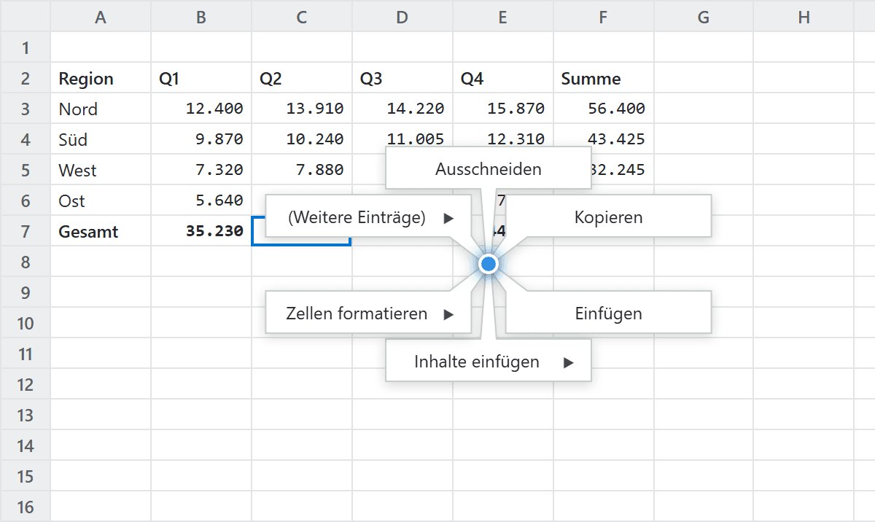Select row 10 header

26,323
